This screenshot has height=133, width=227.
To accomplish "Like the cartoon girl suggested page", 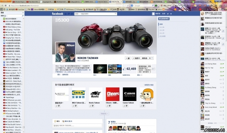I will click(x=143, y=106).
